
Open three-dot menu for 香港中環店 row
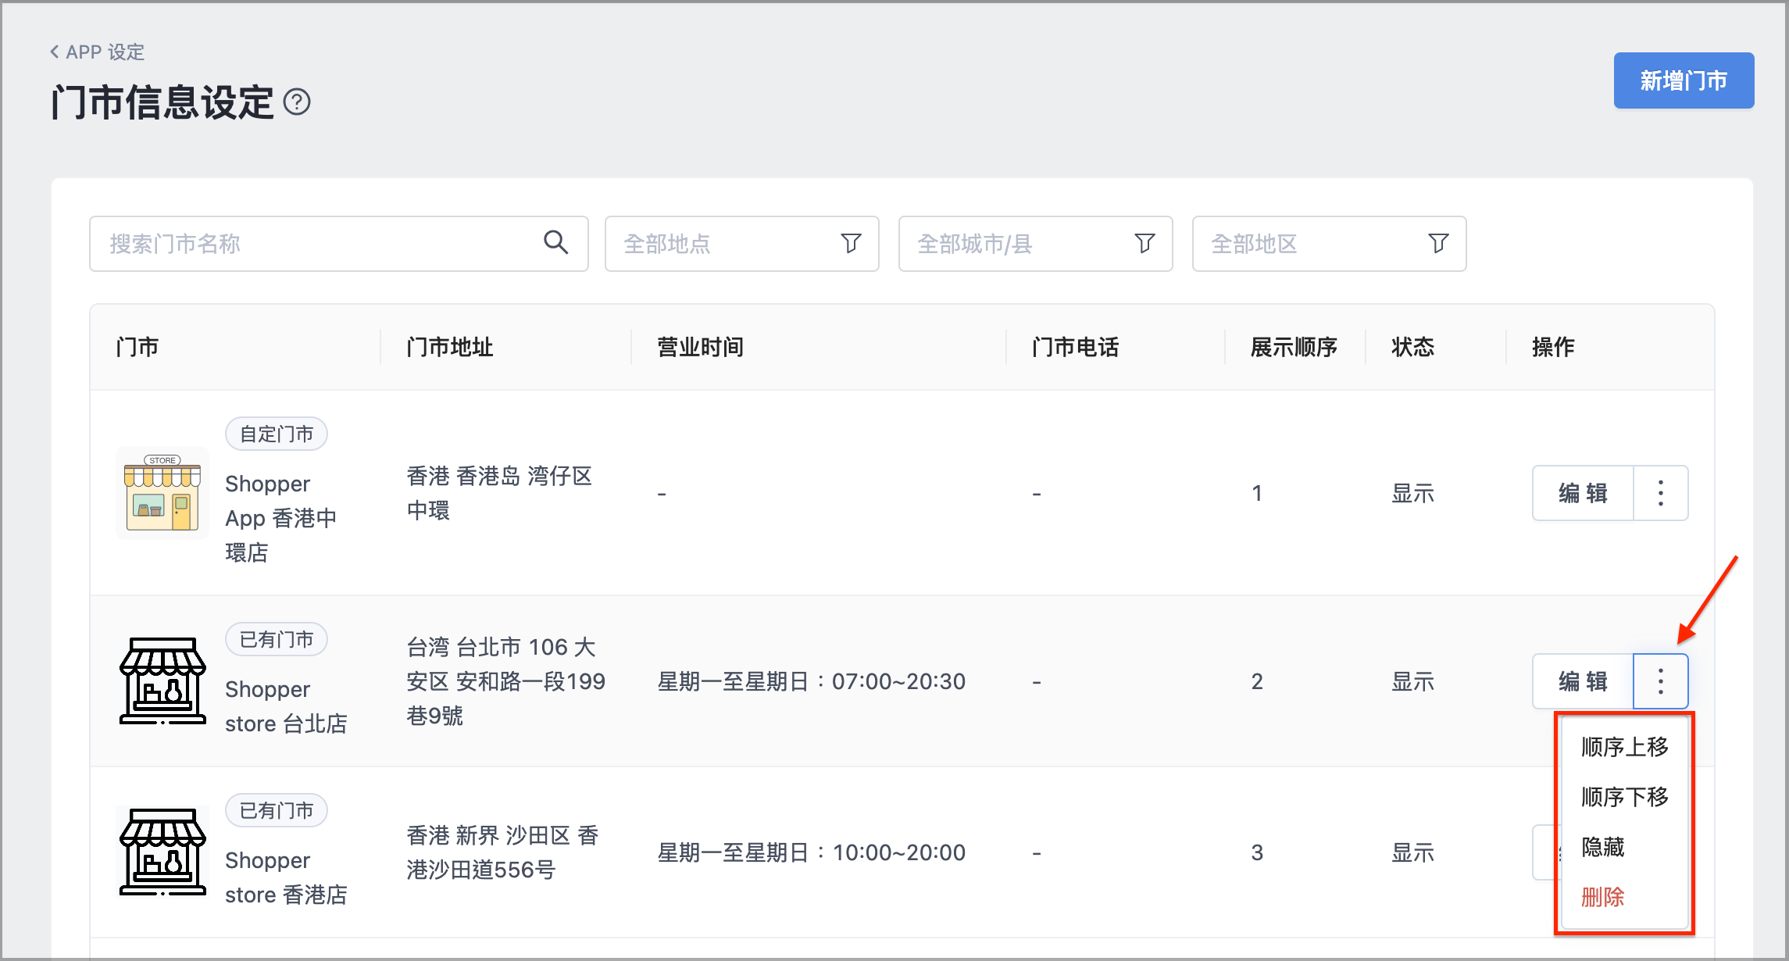point(1661,493)
